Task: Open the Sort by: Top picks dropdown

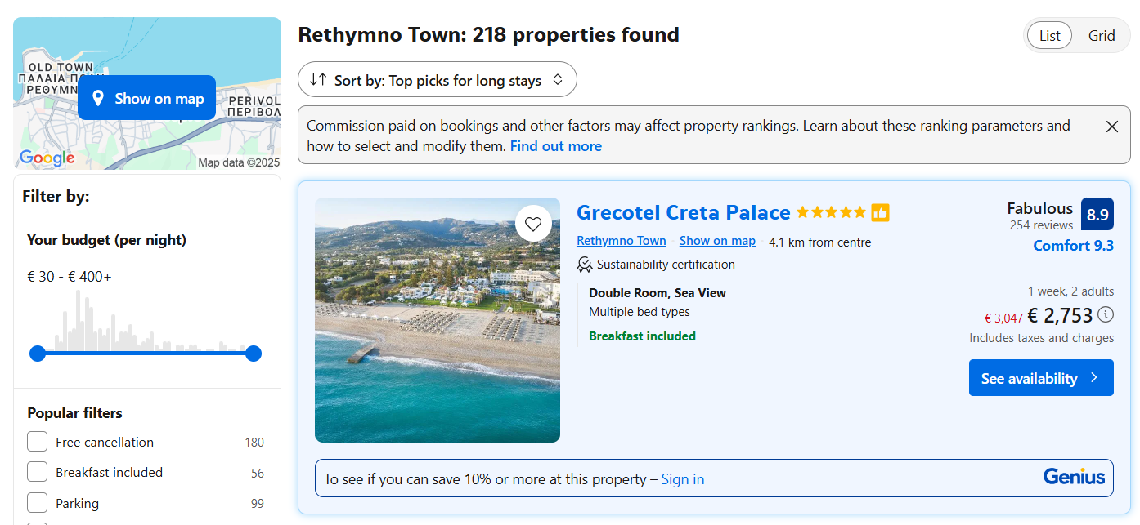Action: pos(438,80)
